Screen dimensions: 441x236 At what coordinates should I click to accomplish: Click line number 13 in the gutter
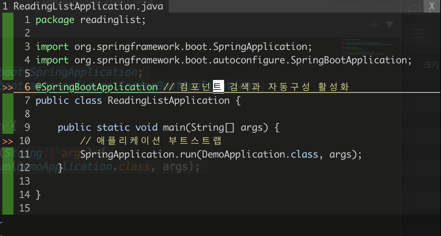[x=25, y=181]
